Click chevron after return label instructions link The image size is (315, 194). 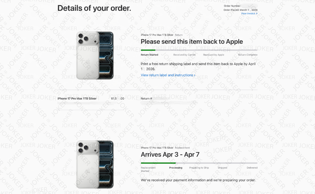pyautogui.click(x=194, y=75)
